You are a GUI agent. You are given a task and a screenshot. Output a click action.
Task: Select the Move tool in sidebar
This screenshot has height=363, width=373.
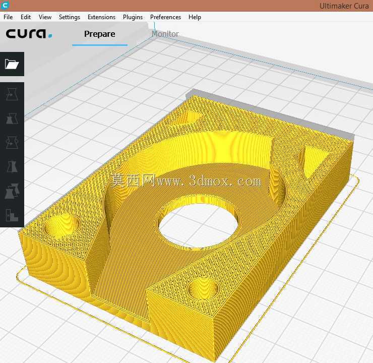(x=12, y=94)
